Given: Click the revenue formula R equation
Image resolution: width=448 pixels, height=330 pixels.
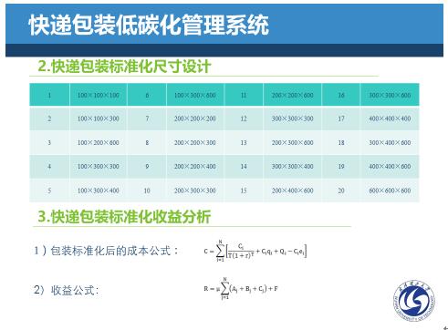Looking at the screenshot, I should point(241,289).
